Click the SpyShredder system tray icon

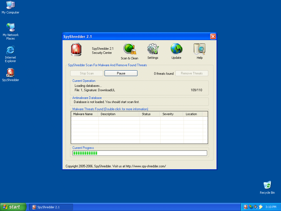pyautogui.click(x=246, y=207)
